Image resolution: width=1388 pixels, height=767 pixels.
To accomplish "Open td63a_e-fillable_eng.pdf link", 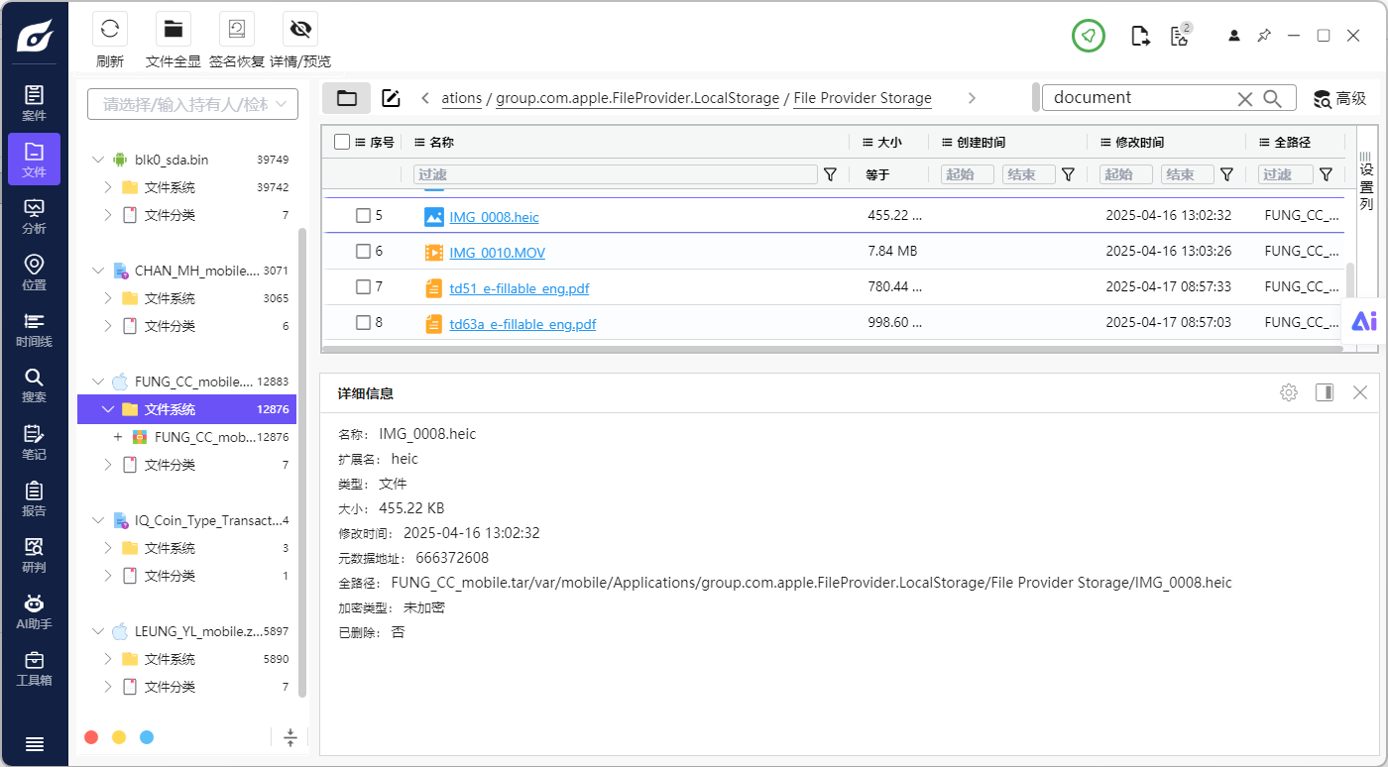I will 522,324.
